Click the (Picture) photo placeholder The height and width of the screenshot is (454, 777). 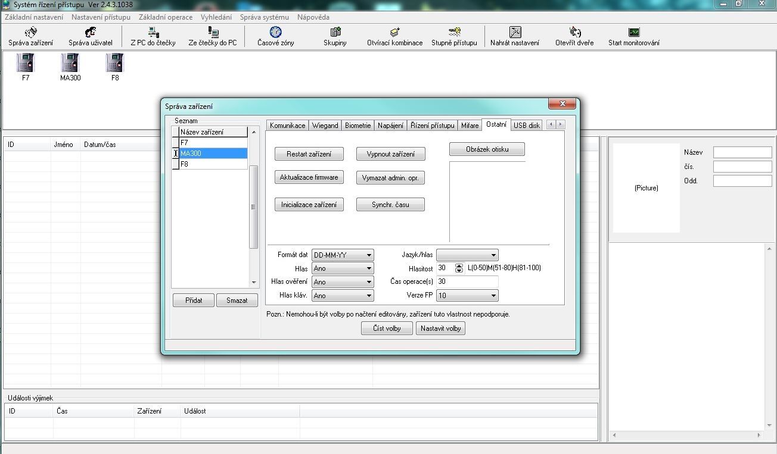[647, 188]
